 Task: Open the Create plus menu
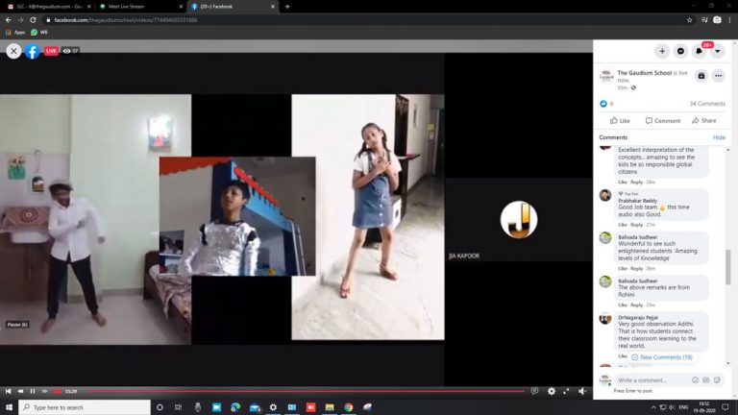[x=662, y=51]
